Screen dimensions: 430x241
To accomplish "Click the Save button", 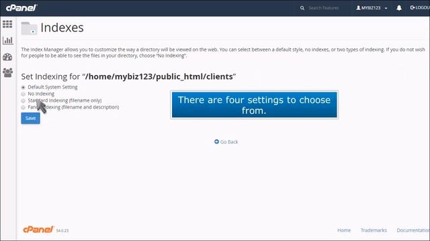I will click(x=30, y=118).
